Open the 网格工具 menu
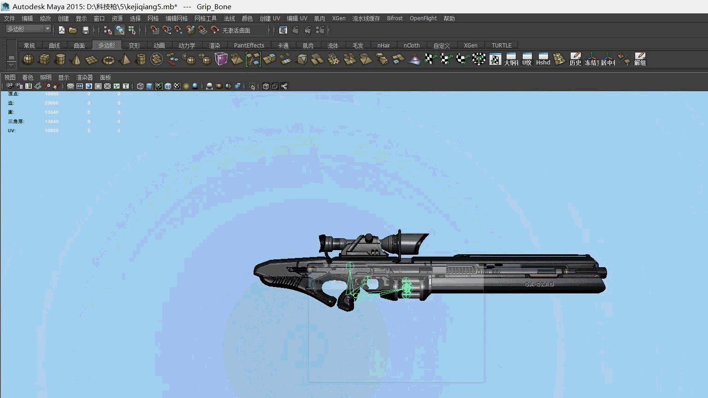Image resolution: width=708 pixels, height=398 pixels. 206,18
